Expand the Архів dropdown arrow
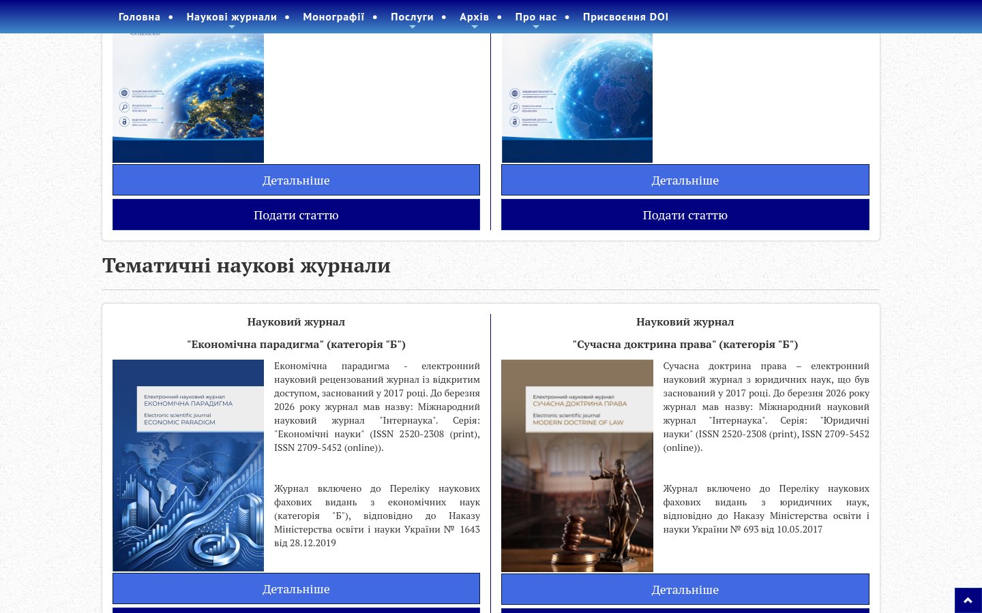The width and height of the screenshot is (982, 613). point(475,27)
